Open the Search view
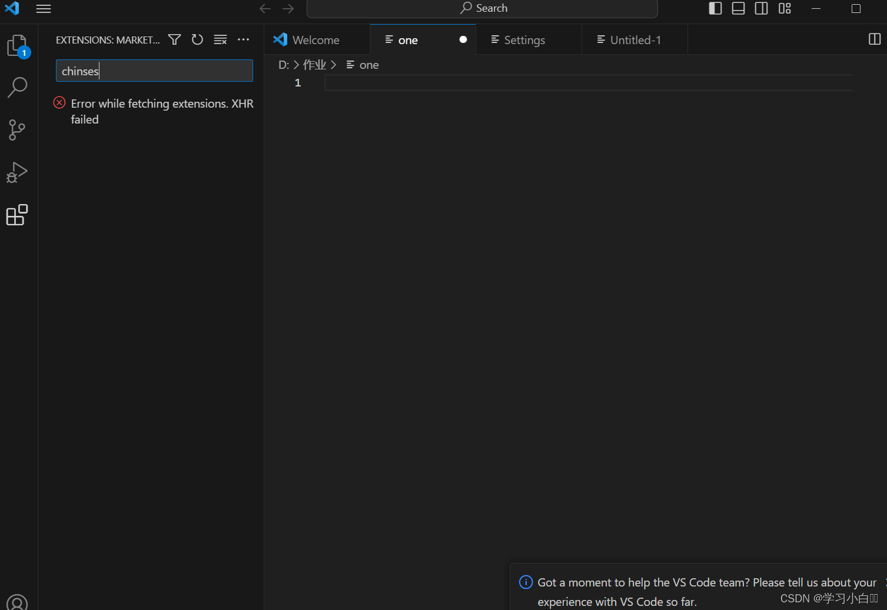Screen dimensions: 887x610 click(17, 87)
